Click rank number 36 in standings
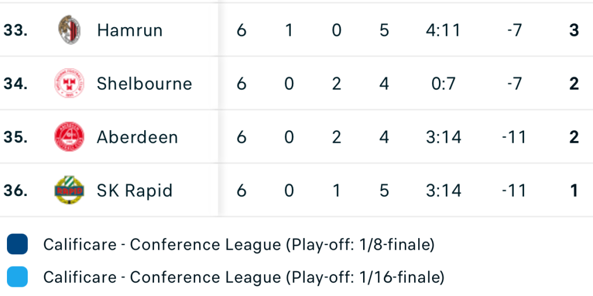 (16, 190)
